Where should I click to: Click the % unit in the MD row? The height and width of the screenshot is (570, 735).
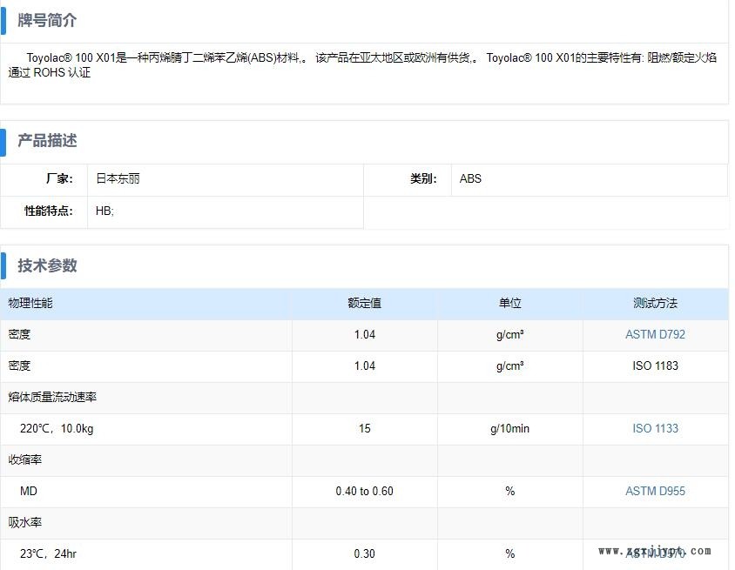pyautogui.click(x=510, y=491)
